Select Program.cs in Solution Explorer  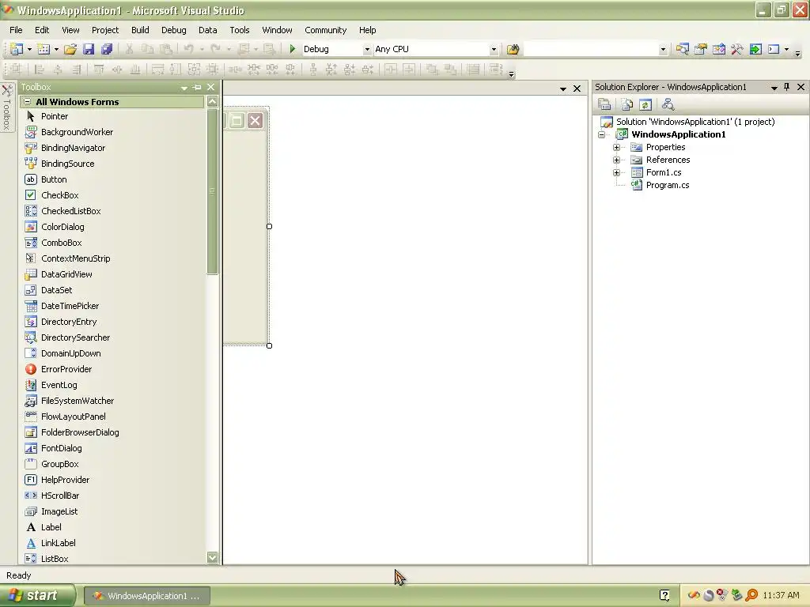(x=667, y=185)
